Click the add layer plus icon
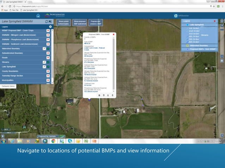 click(50, 26)
